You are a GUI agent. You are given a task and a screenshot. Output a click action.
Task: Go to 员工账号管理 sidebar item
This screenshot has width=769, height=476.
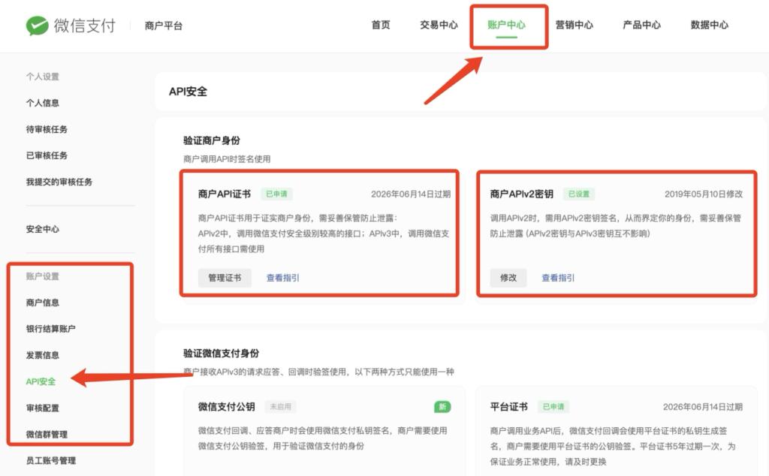tap(50, 460)
